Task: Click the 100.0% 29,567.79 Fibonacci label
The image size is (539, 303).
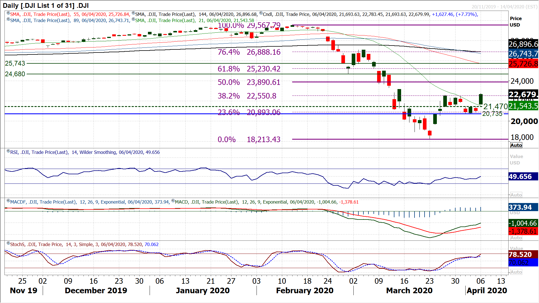Action: point(249,25)
